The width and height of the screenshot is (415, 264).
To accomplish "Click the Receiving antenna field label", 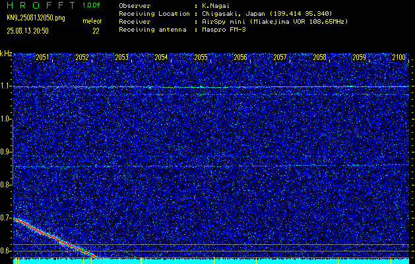I will [x=152, y=30].
